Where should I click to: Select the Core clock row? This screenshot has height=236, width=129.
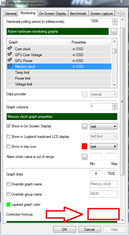pyautogui.click(x=59, y=49)
